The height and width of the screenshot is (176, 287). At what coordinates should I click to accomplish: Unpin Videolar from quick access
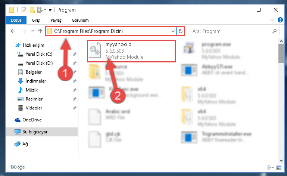click(x=75, y=108)
